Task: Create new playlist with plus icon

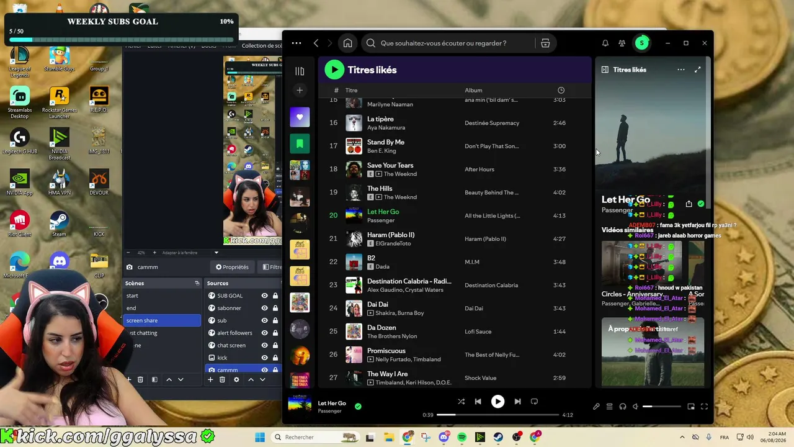Action: click(300, 91)
